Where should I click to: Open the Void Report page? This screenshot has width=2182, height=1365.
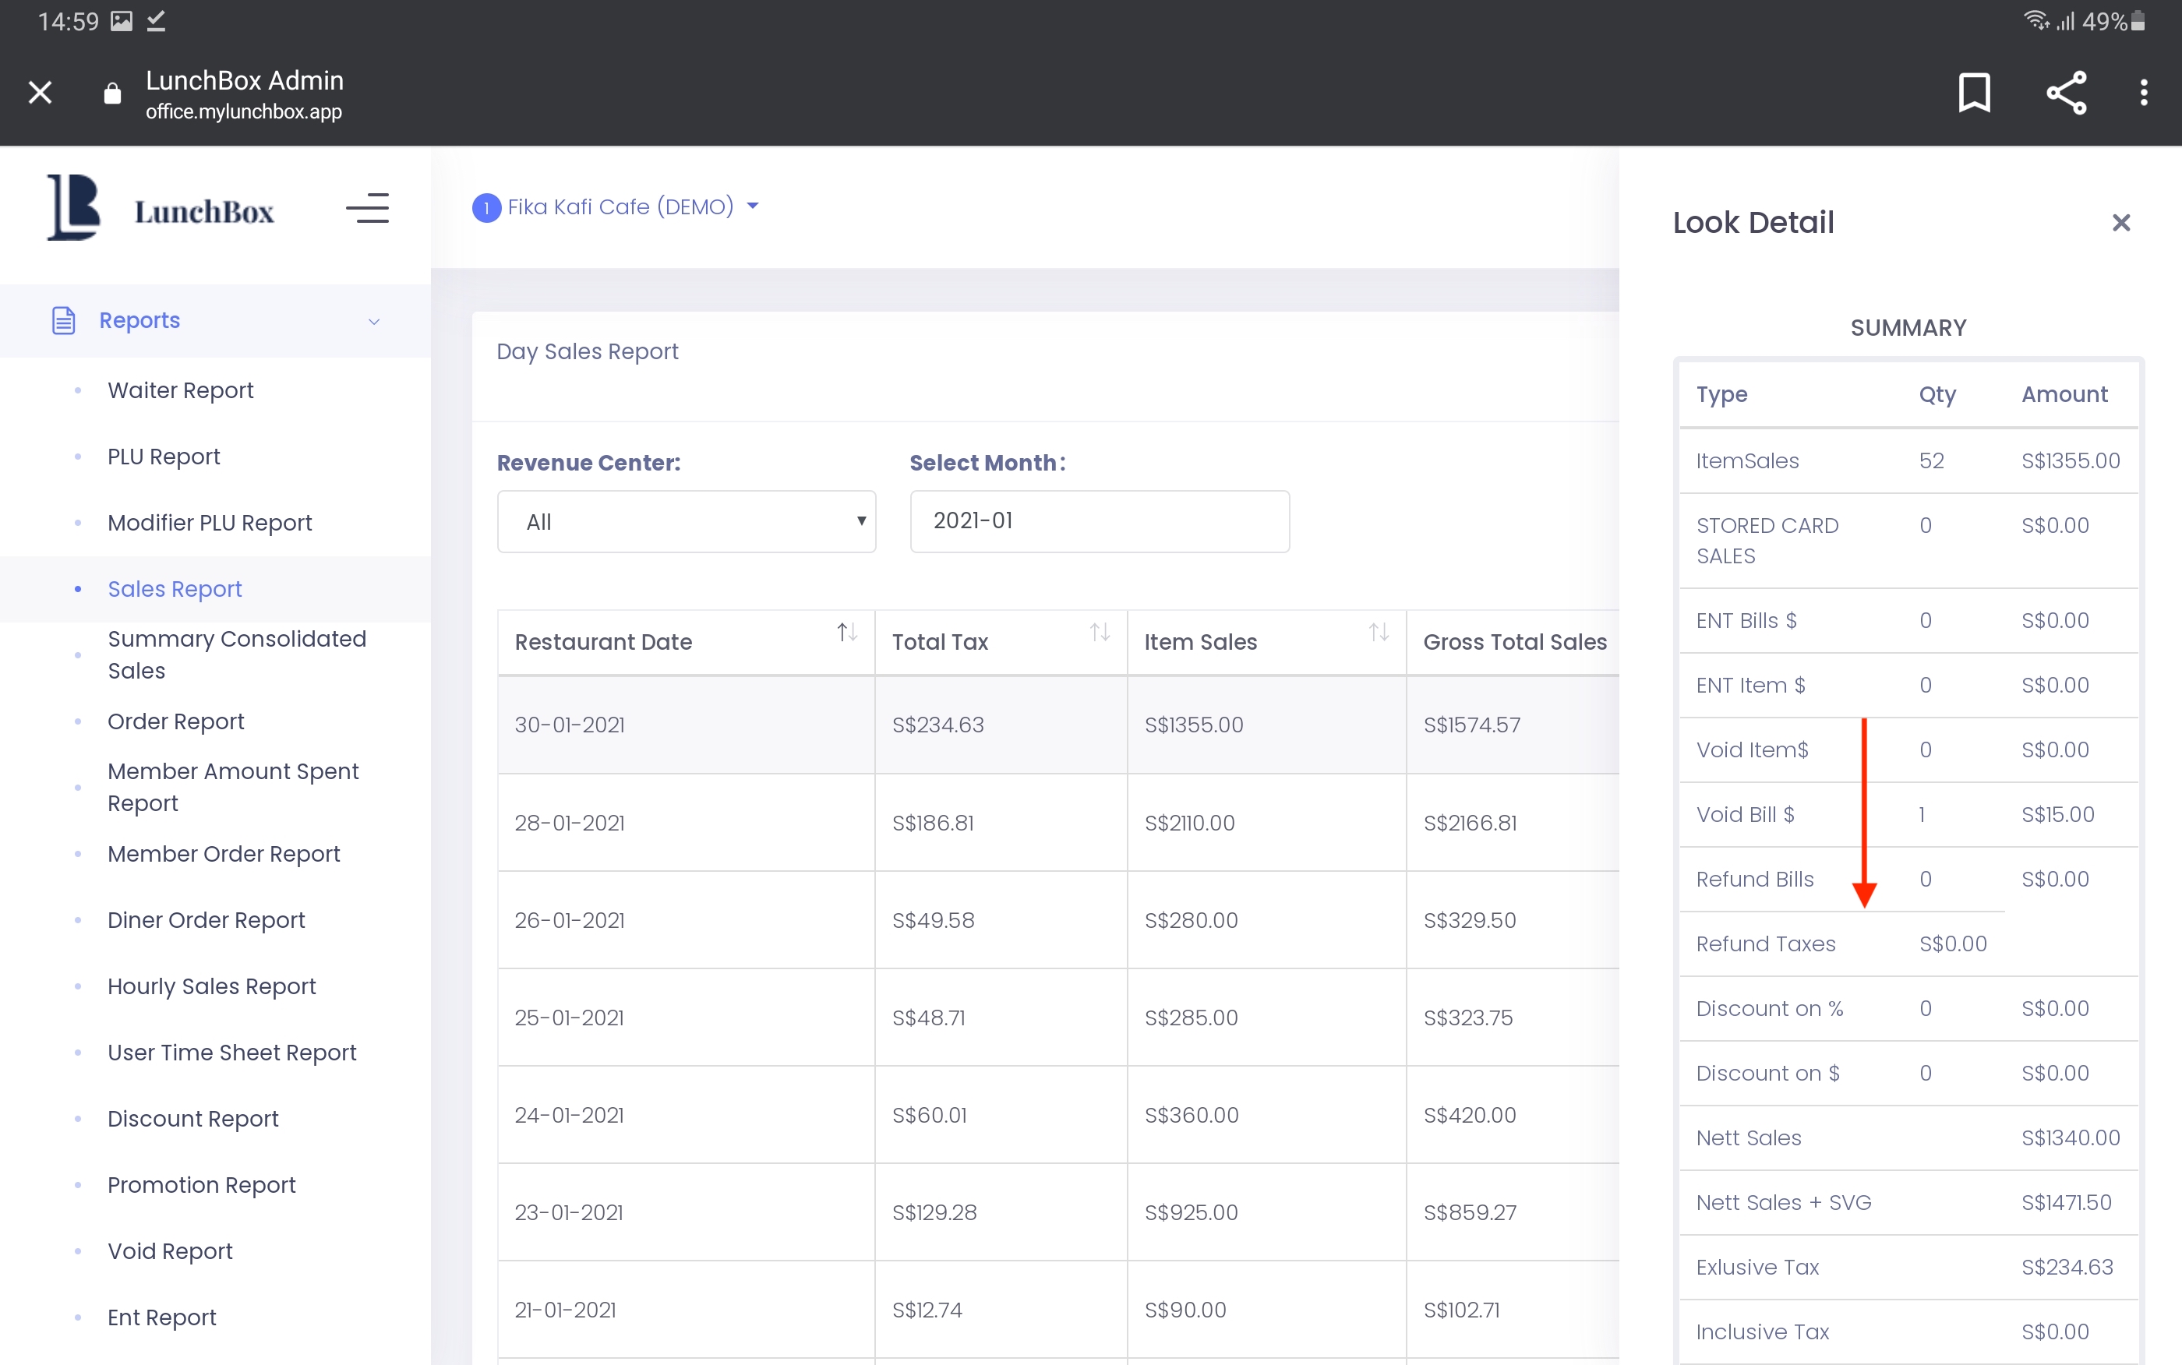pos(170,1250)
